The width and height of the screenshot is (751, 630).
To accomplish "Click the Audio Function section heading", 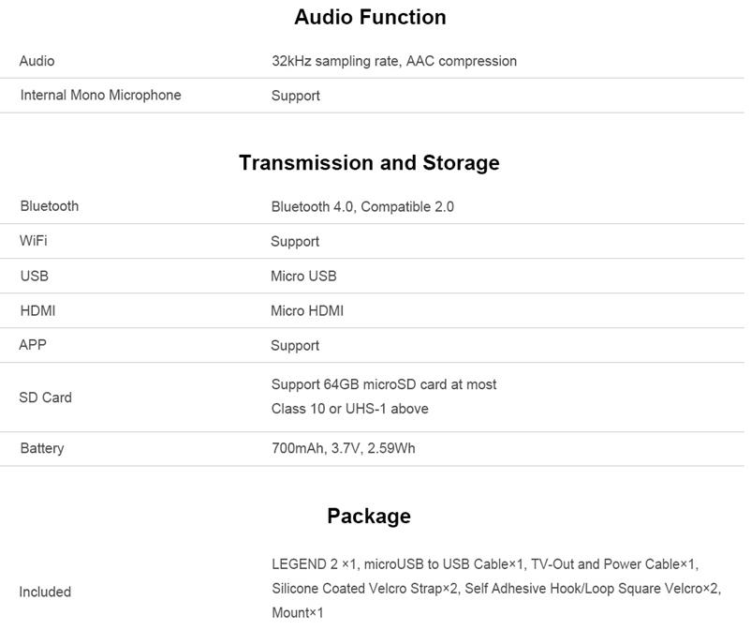I will (370, 17).
